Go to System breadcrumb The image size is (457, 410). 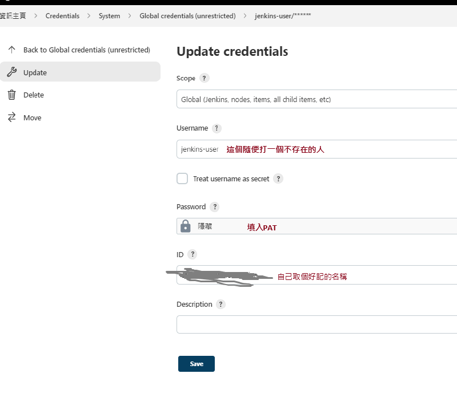click(109, 16)
